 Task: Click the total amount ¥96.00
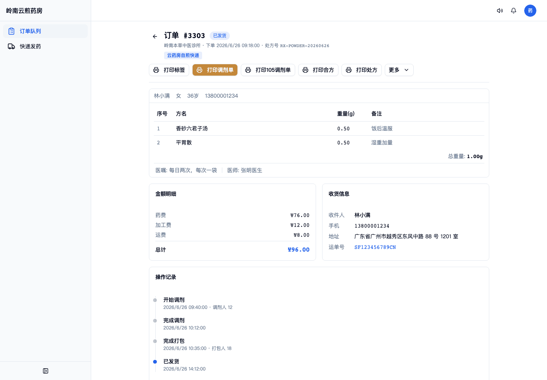tap(299, 250)
